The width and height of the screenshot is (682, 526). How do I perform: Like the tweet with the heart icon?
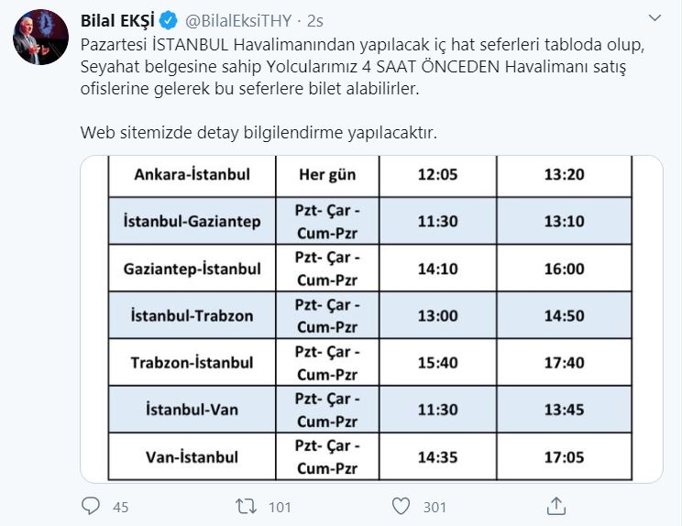400,505
